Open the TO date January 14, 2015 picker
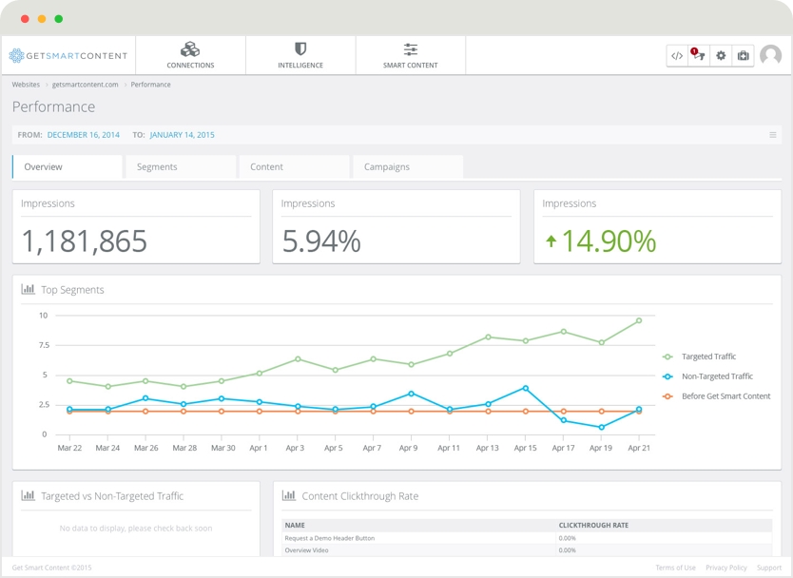The image size is (793, 578). coord(182,135)
